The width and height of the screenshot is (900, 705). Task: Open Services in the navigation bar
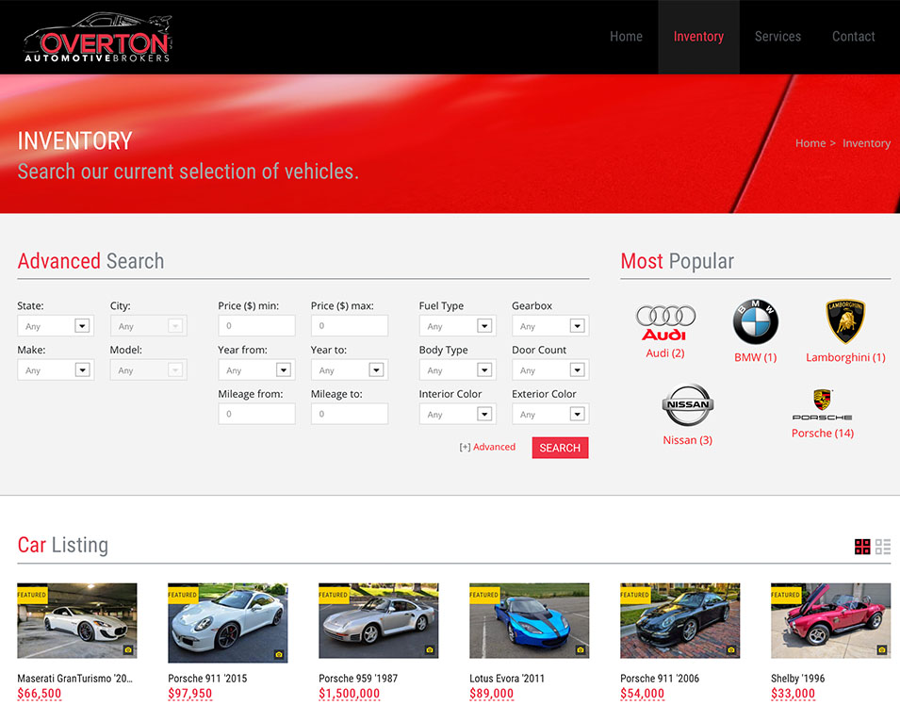pyautogui.click(x=777, y=37)
